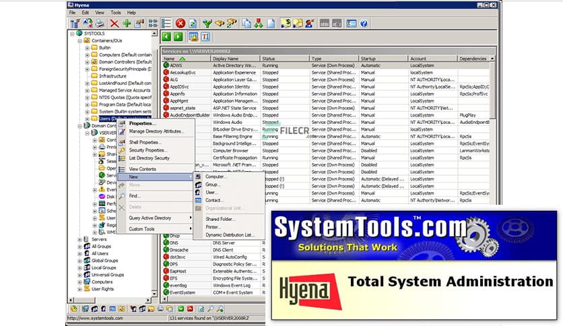
Task: Click the copy pages toolbar icon
Action: coord(246,24)
